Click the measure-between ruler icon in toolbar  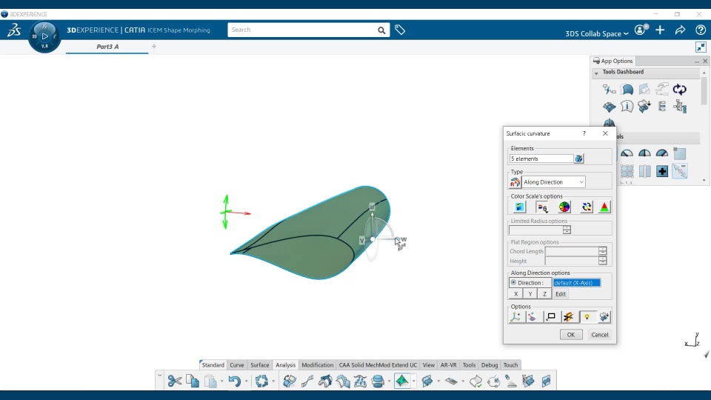[307, 381]
